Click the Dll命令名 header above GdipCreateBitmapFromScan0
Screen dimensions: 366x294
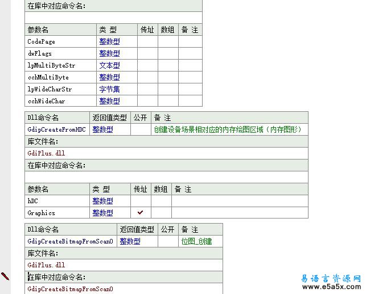43,229
